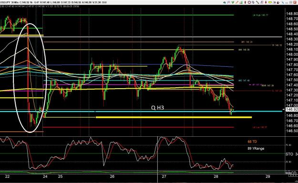This screenshot has height=183, width=298.
Task: Click date label 27 on time axis
Action: [x=164, y=176]
